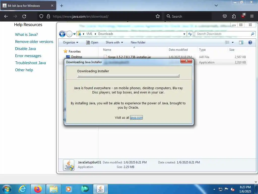
Task: Open Firefox tracking protection shield icon
Action: tap(41, 16)
